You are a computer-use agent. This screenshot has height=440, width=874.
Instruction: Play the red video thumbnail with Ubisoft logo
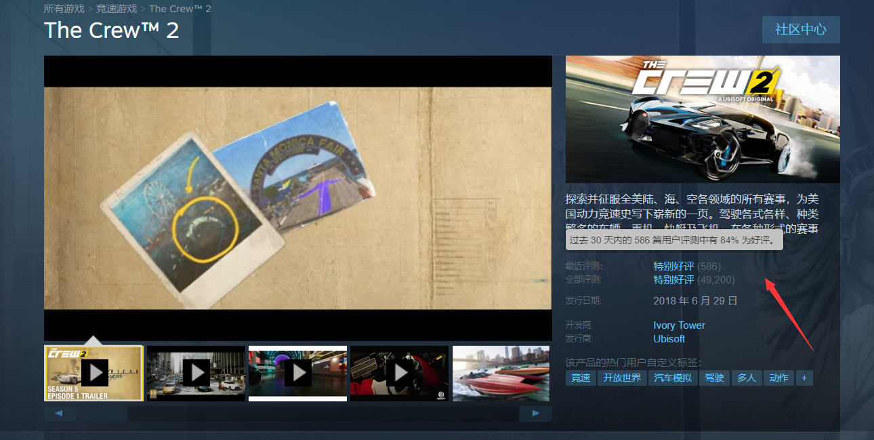click(x=400, y=373)
